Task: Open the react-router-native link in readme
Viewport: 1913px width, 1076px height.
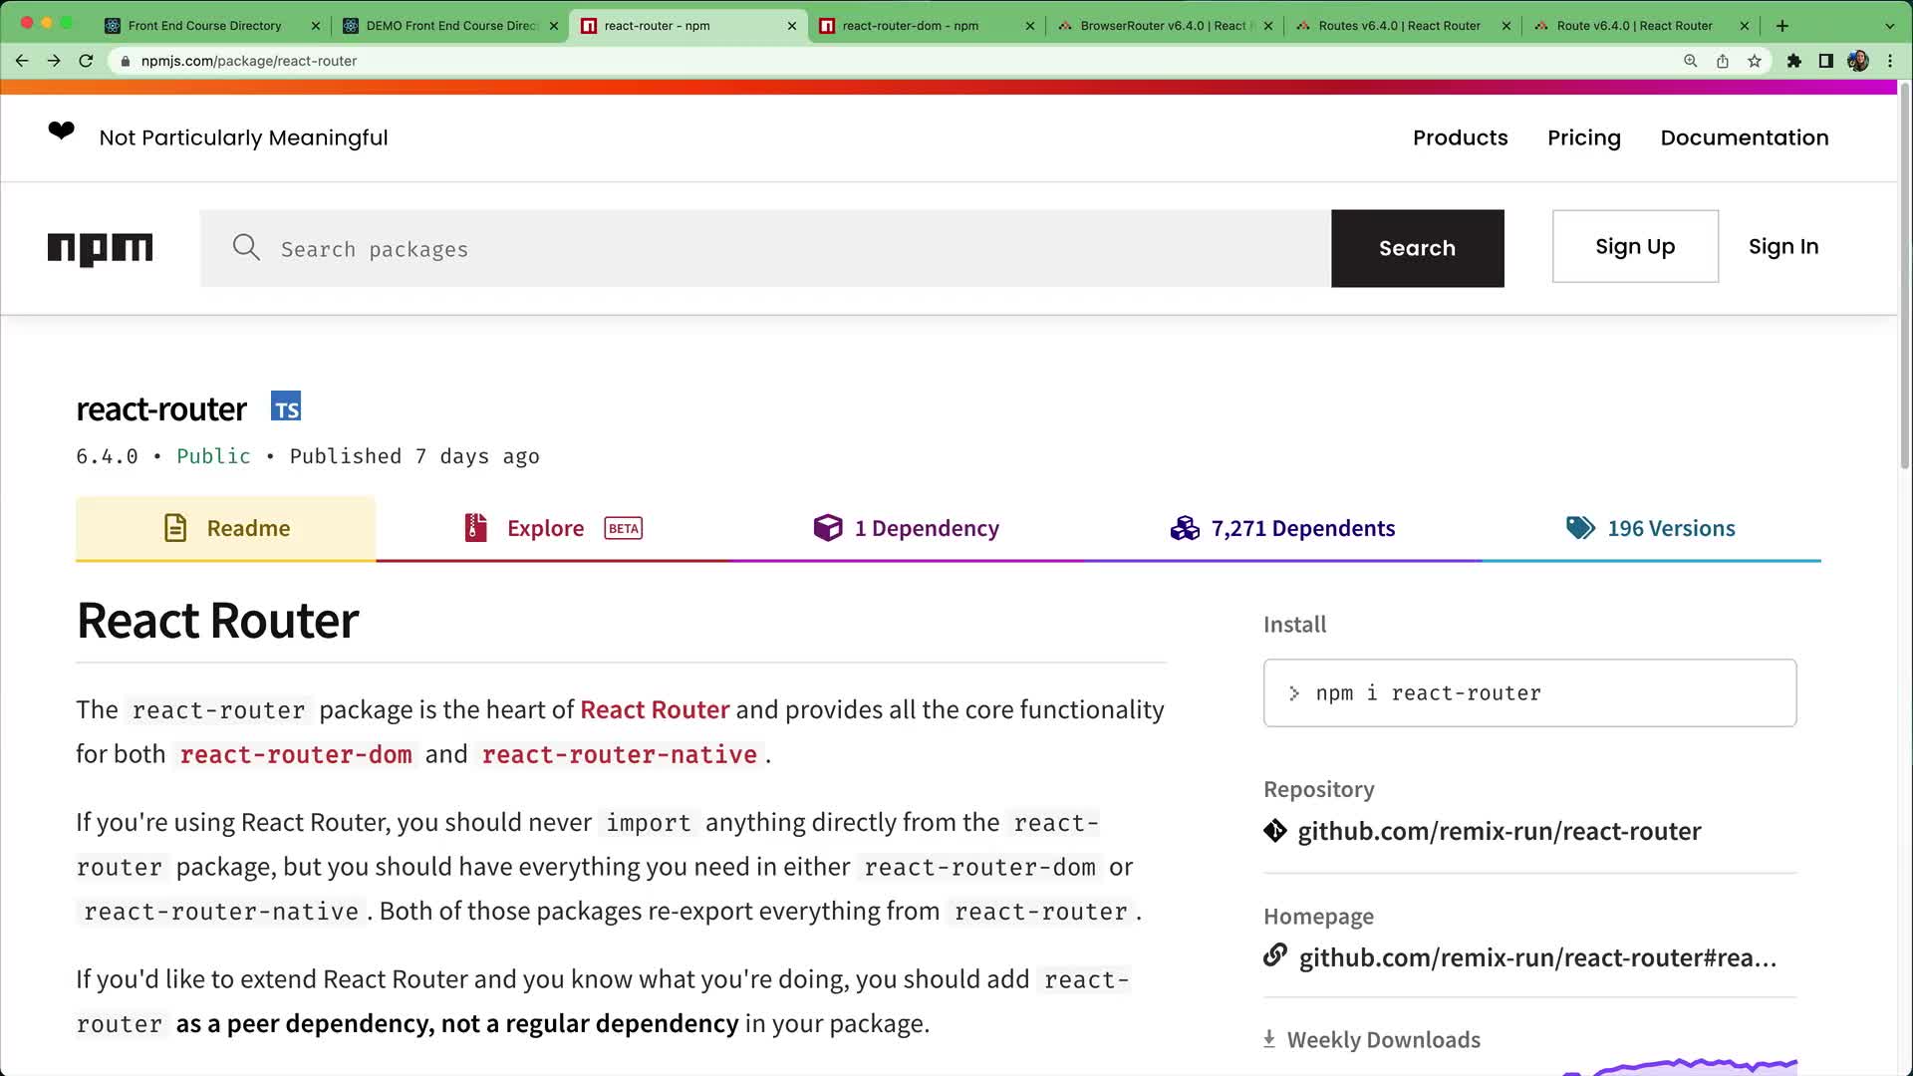Action: (x=619, y=754)
